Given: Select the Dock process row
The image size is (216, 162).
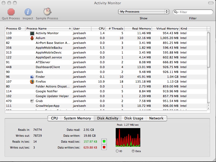Looking at the screenshot, I should [106, 72].
